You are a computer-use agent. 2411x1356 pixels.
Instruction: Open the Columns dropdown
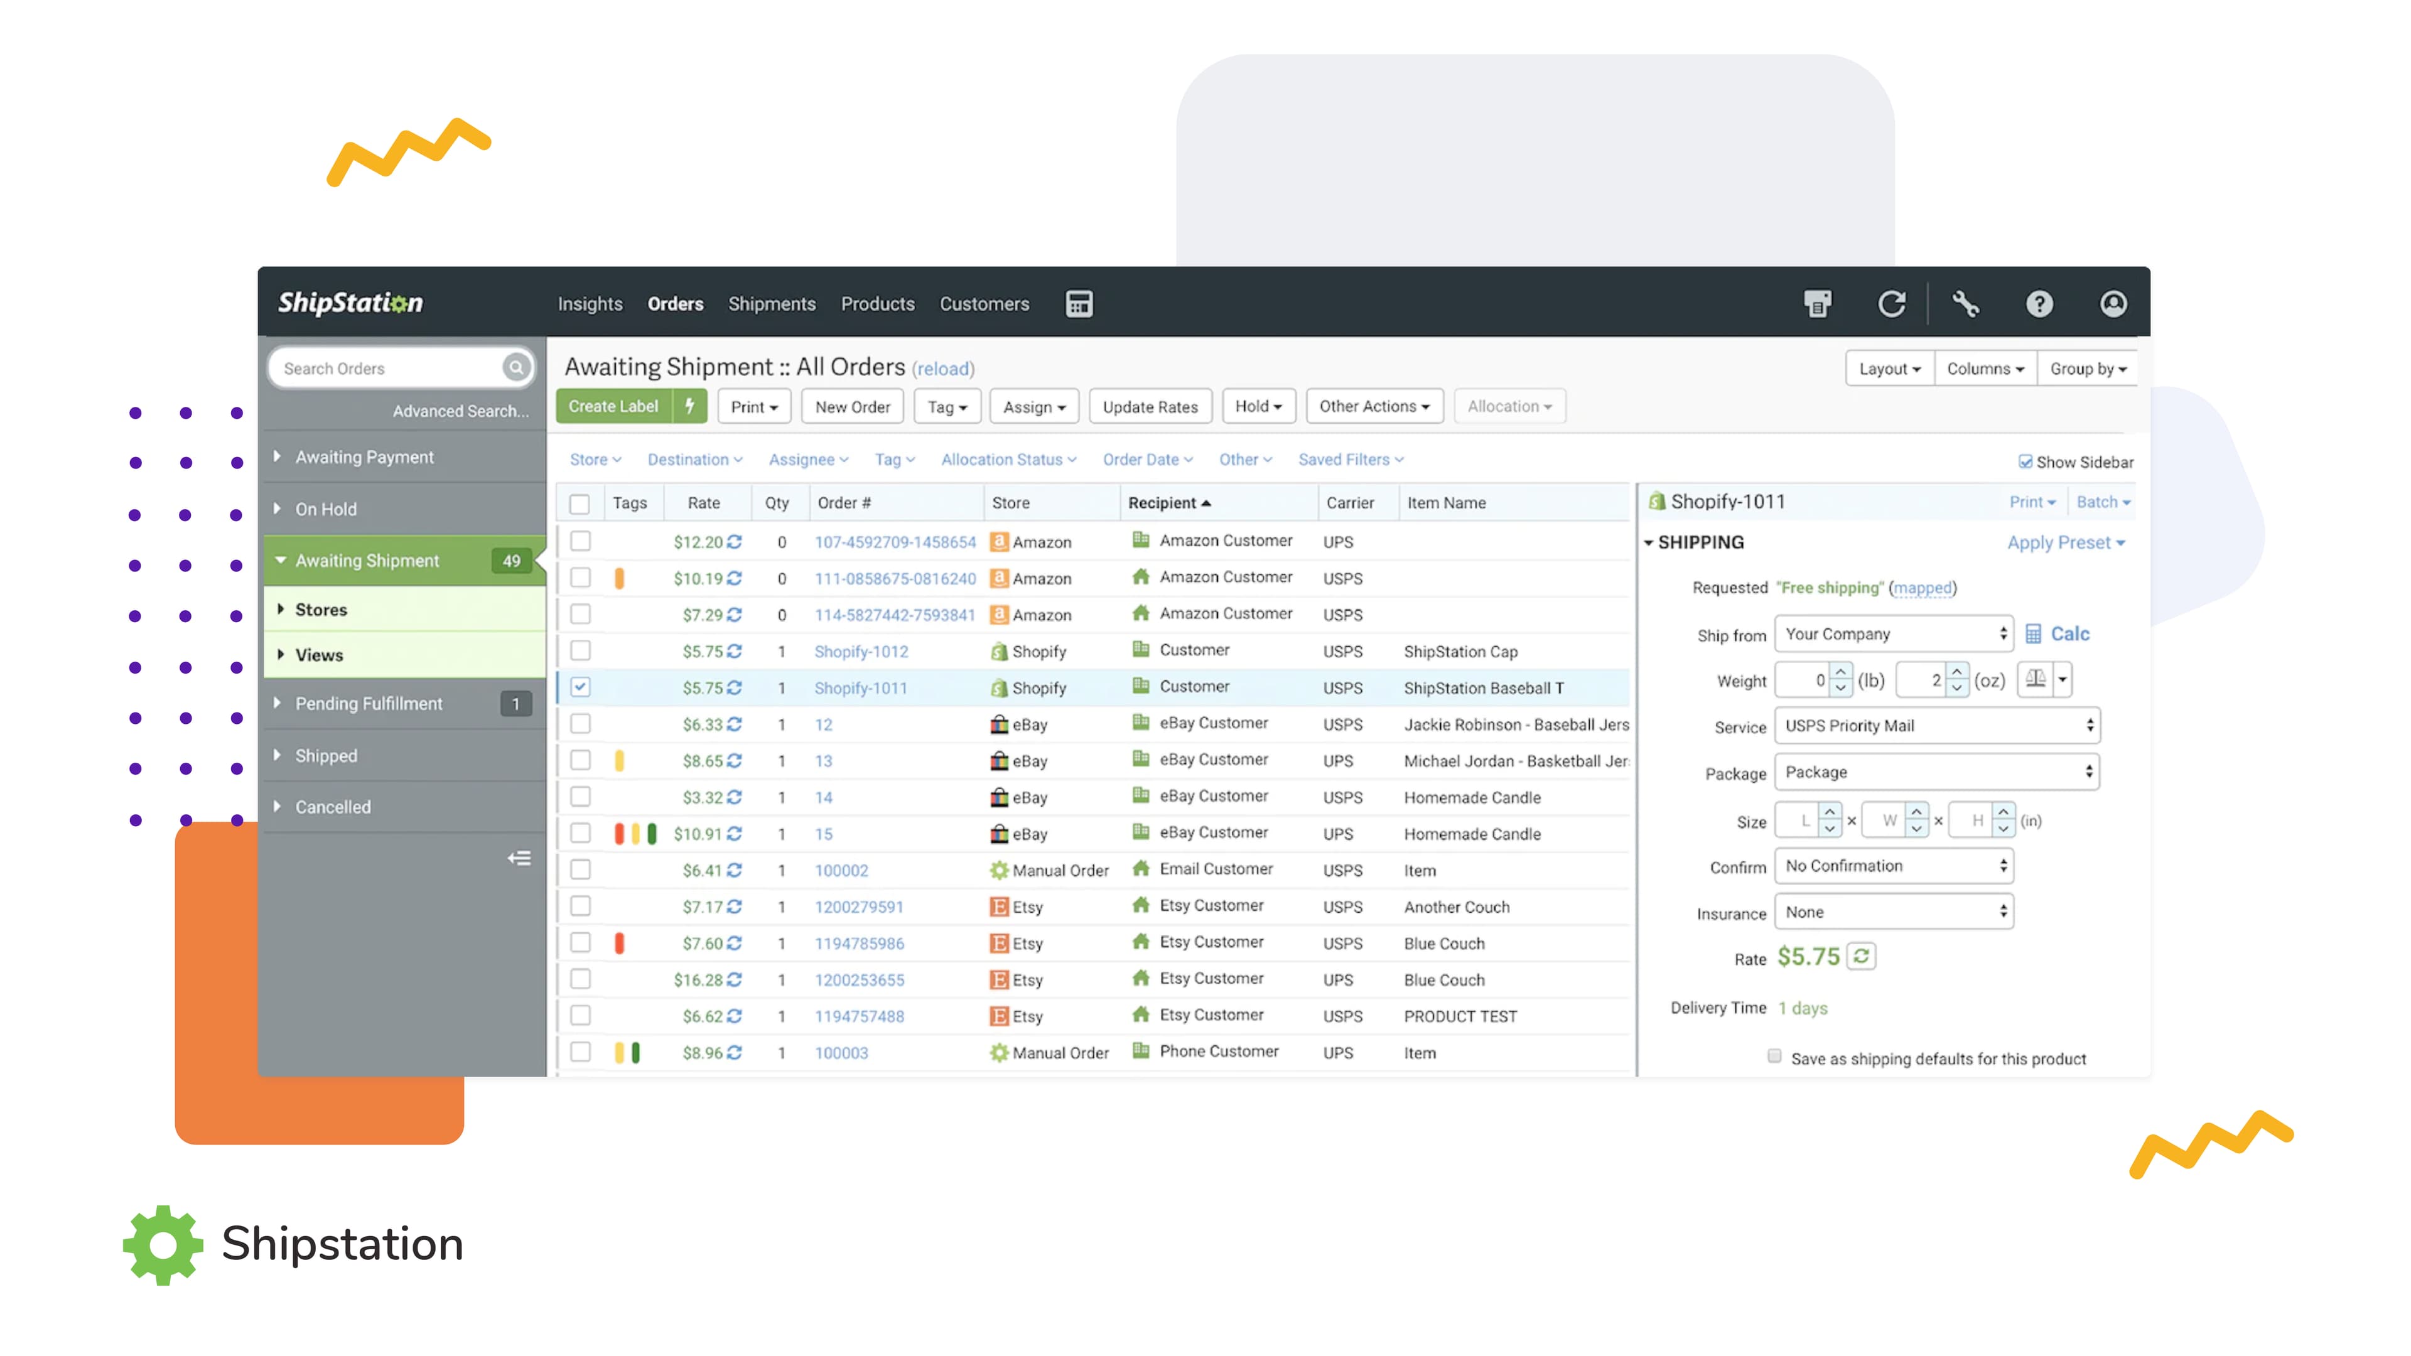1985,369
